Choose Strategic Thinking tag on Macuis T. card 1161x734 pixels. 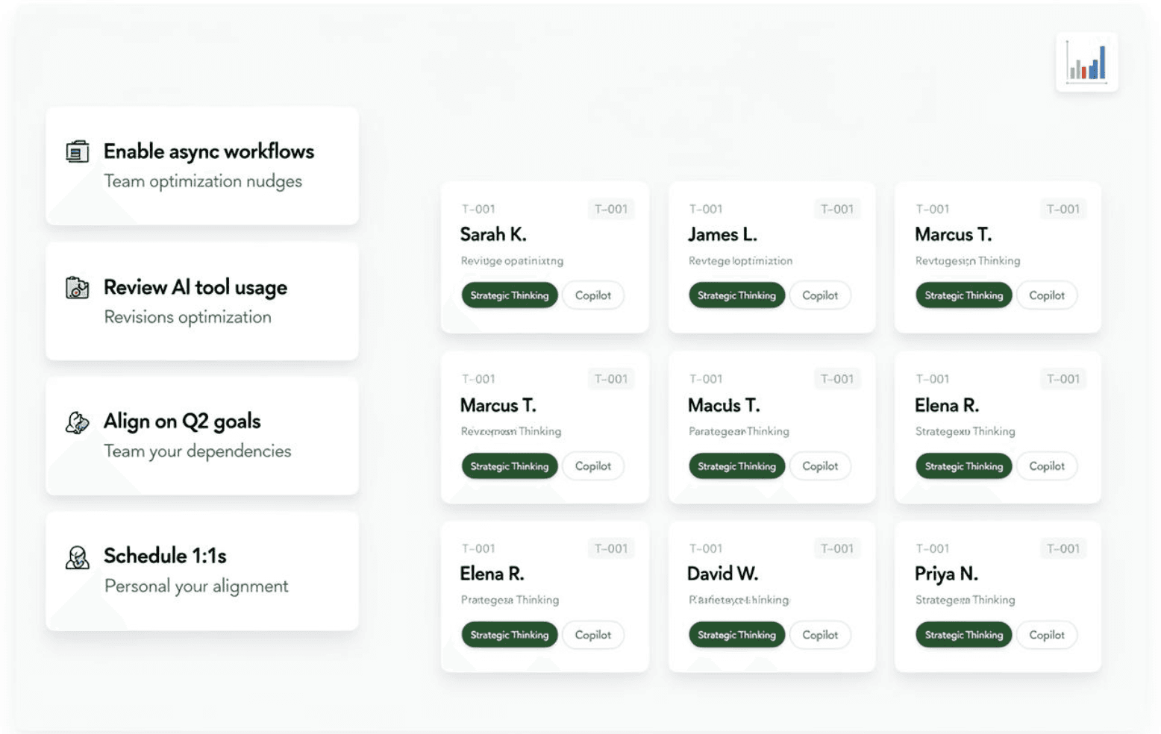pyautogui.click(x=736, y=466)
